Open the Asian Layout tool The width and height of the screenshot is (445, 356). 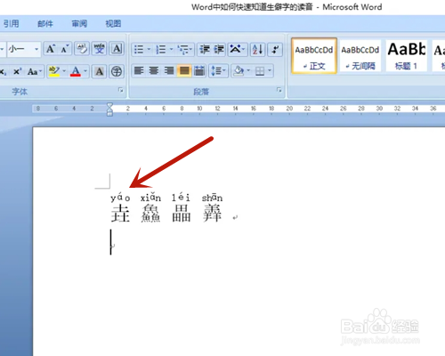click(237, 50)
